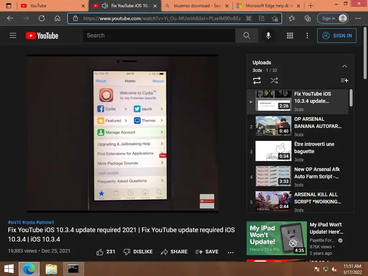The image size is (368, 276).
Task: Open the immersive reader grid icon in address bar
Action: pyautogui.click(x=262, y=18)
